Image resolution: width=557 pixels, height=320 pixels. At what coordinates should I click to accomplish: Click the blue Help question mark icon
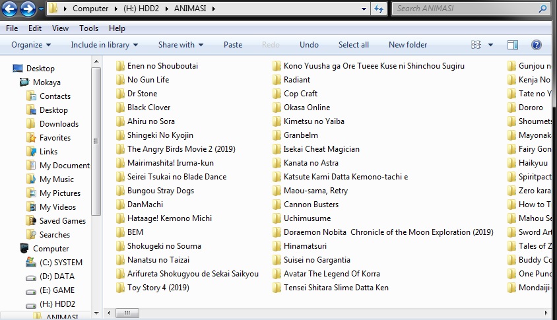click(537, 45)
